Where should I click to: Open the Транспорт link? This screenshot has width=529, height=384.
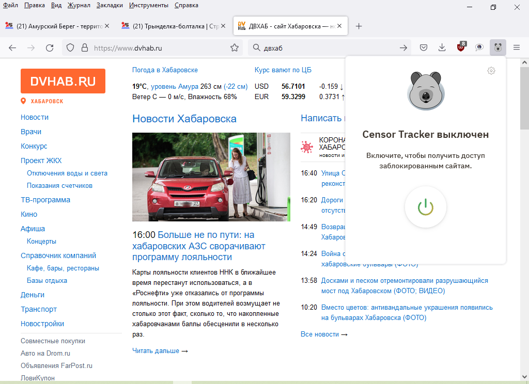pos(39,309)
